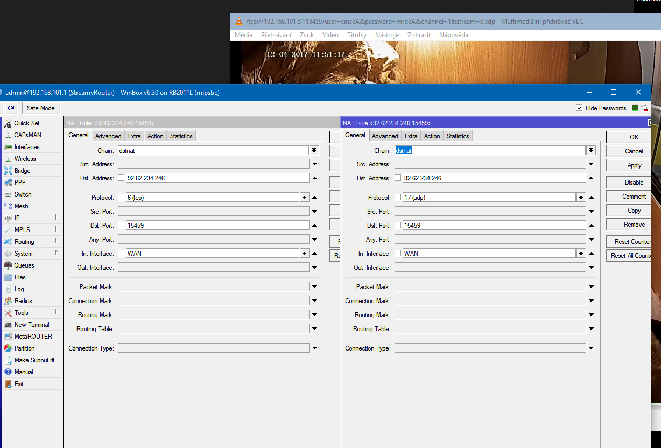661x448 pixels.
Task: Click Dst. Address field in TCP rule
Action: coord(217,178)
